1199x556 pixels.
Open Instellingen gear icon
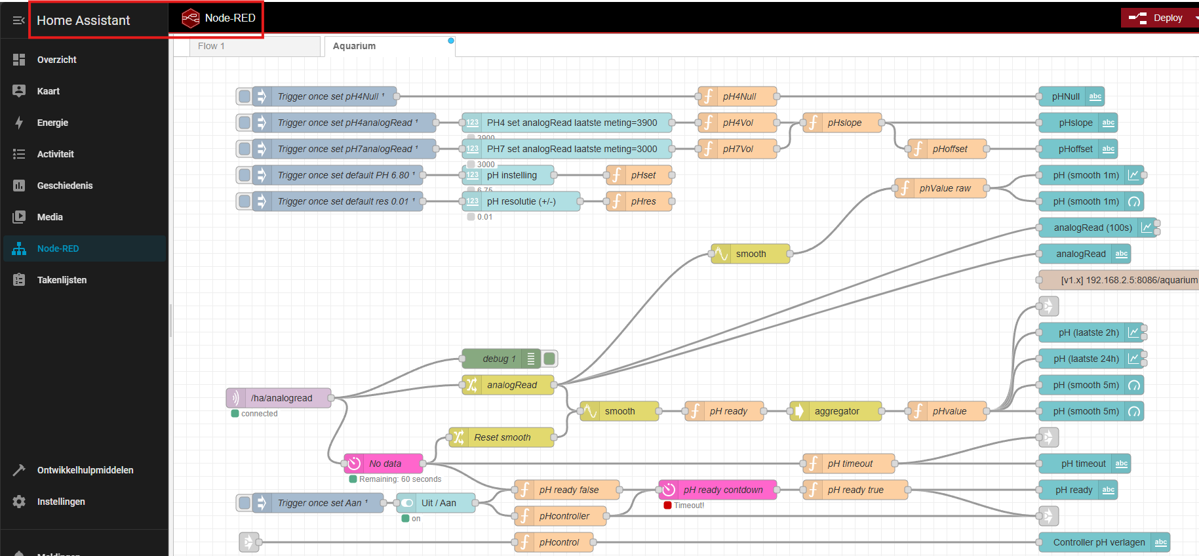tap(19, 502)
